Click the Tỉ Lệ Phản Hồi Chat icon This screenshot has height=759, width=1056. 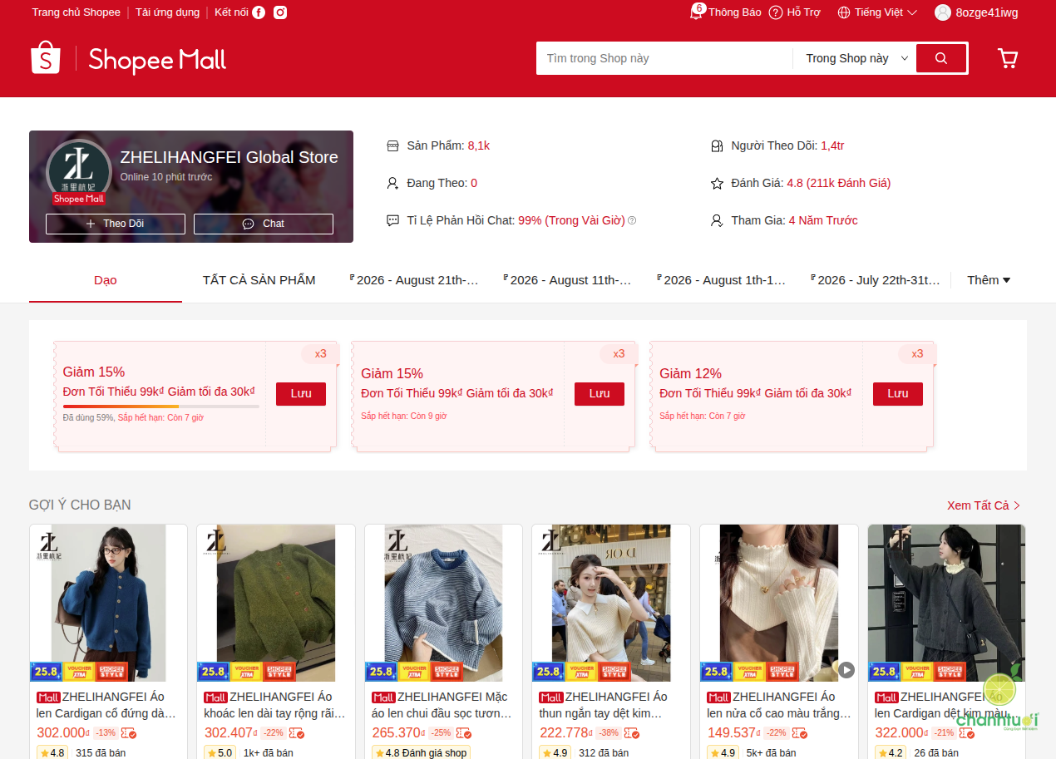(x=393, y=220)
